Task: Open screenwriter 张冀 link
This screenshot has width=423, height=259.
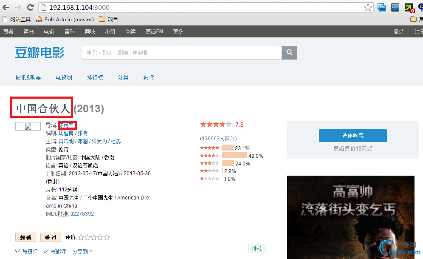Action: point(82,133)
